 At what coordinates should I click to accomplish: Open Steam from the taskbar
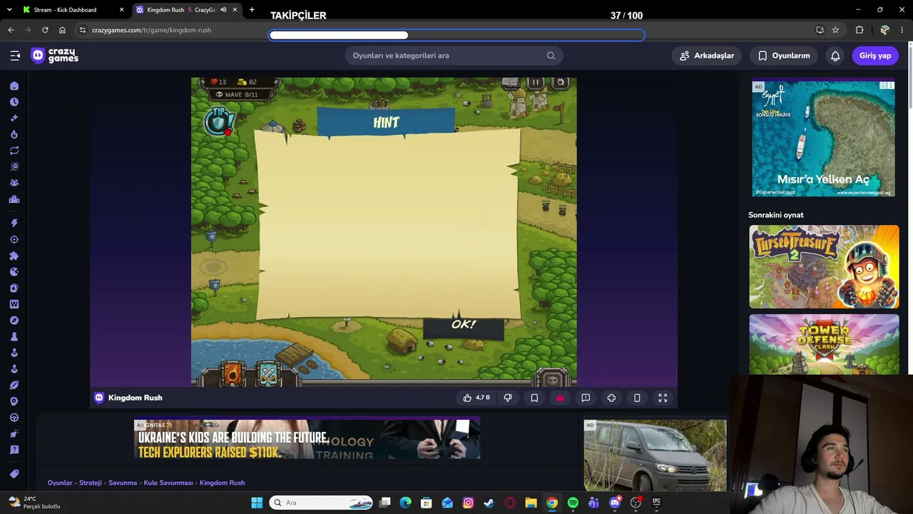pyautogui.click(x=489, y=503)
